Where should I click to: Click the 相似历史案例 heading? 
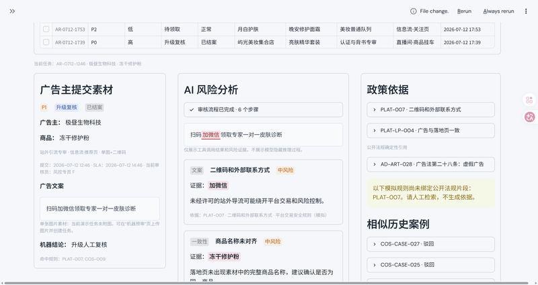(x=398, y=224)
